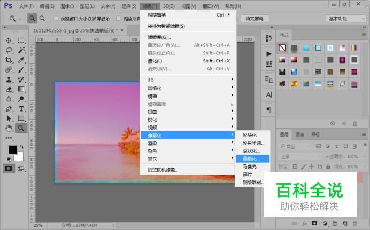Switch to the 通道 tab
This screenshot has height=230, width=370.
tap(299, 134)
